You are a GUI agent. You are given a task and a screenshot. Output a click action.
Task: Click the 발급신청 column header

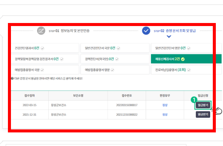pos(203,95)
